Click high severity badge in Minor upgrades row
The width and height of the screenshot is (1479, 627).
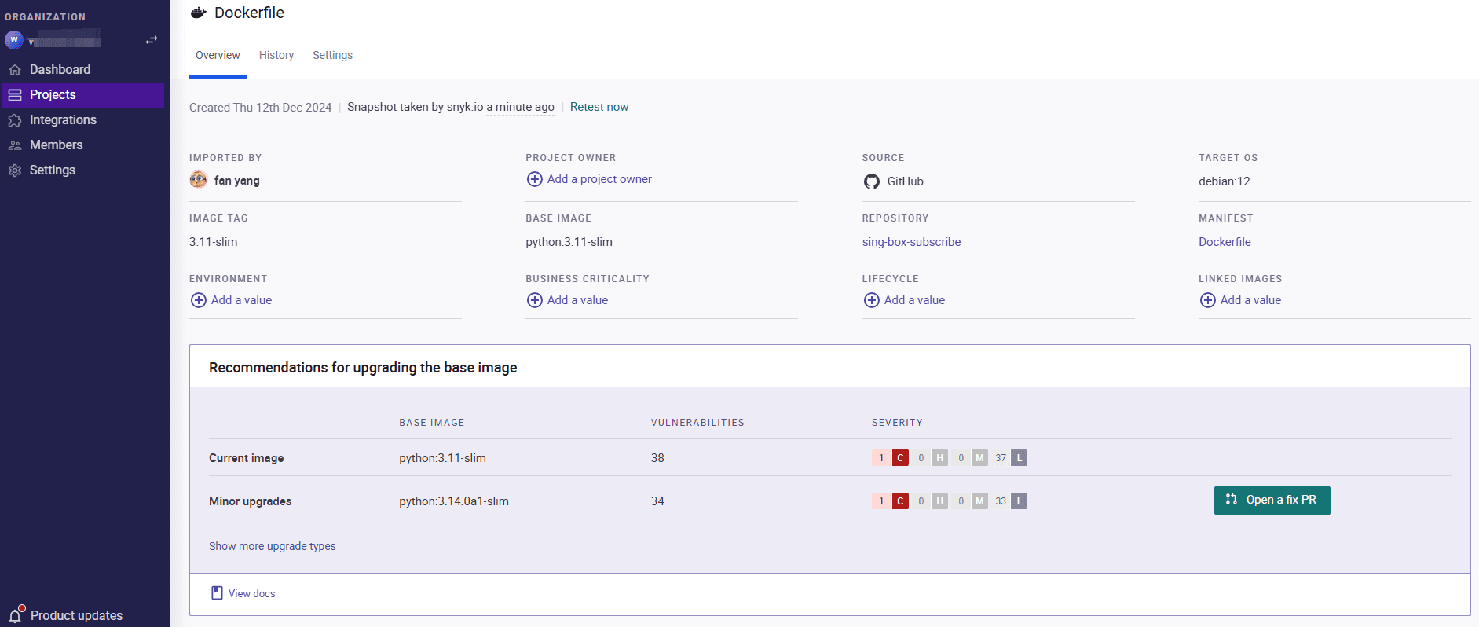(x=940, y=501)
